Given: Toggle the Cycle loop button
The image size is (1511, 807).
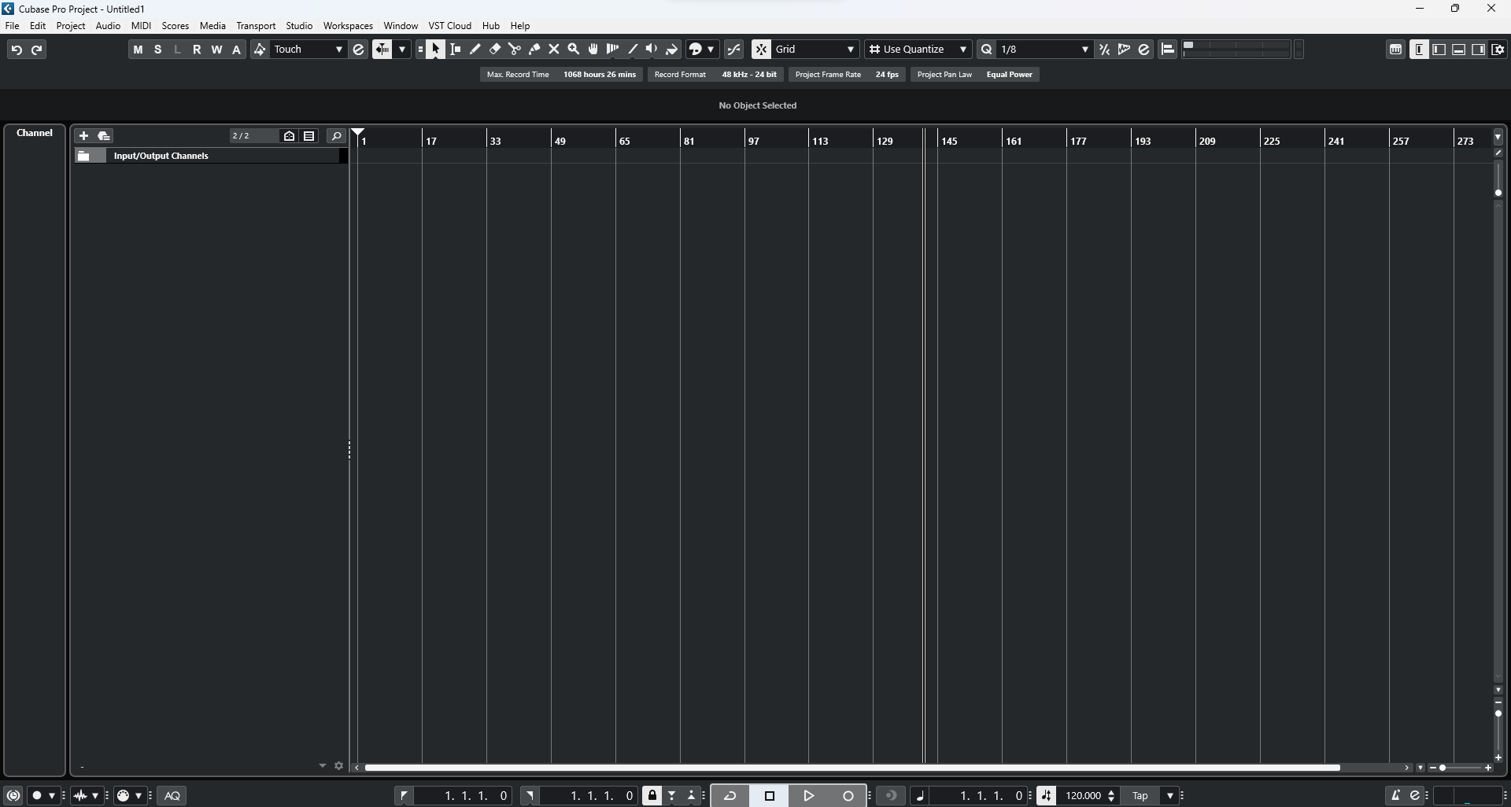Looking at the screenshot, I should click(730, 796).
